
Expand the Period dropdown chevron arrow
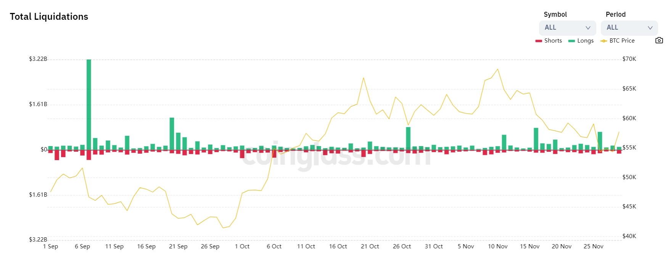tap(650, 28)
